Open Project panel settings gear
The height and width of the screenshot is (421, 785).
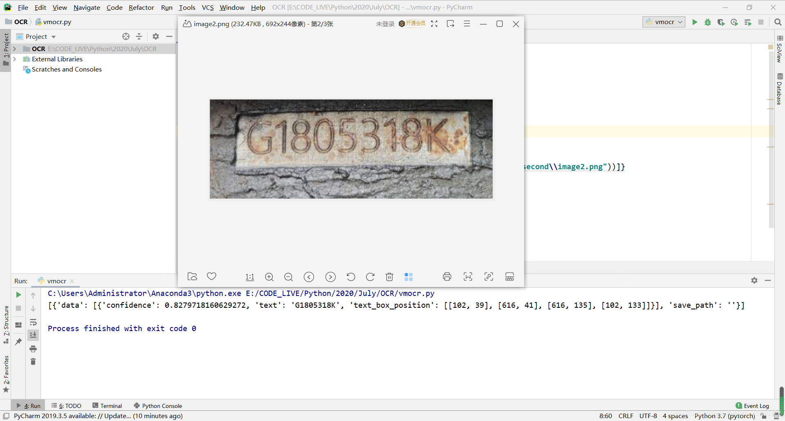coord(156,36)
